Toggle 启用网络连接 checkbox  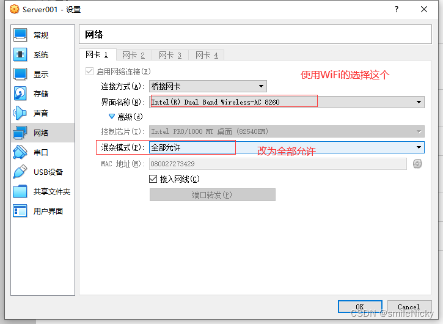pos(89,72)
